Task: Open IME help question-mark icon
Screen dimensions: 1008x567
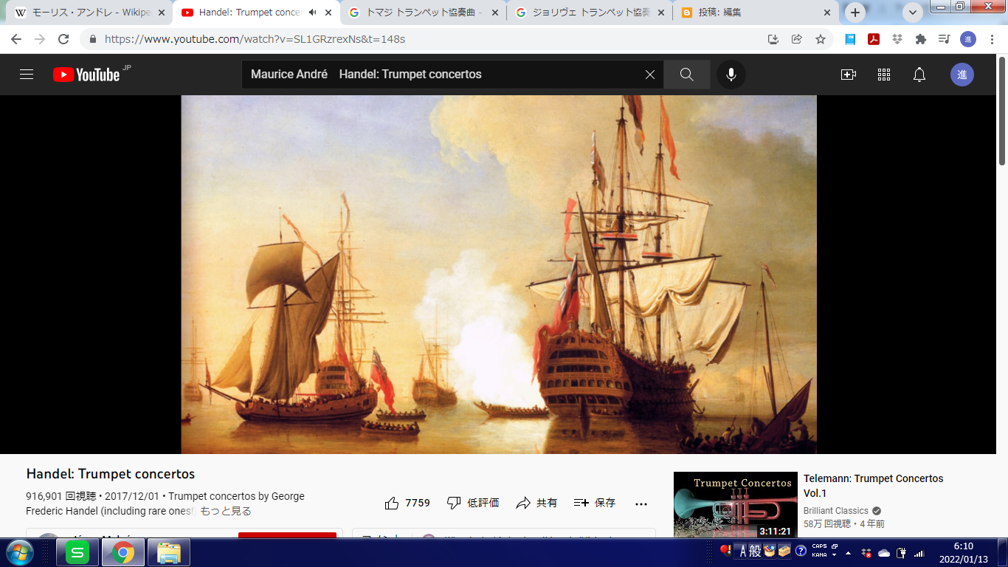Action: [x=800, y=551]
